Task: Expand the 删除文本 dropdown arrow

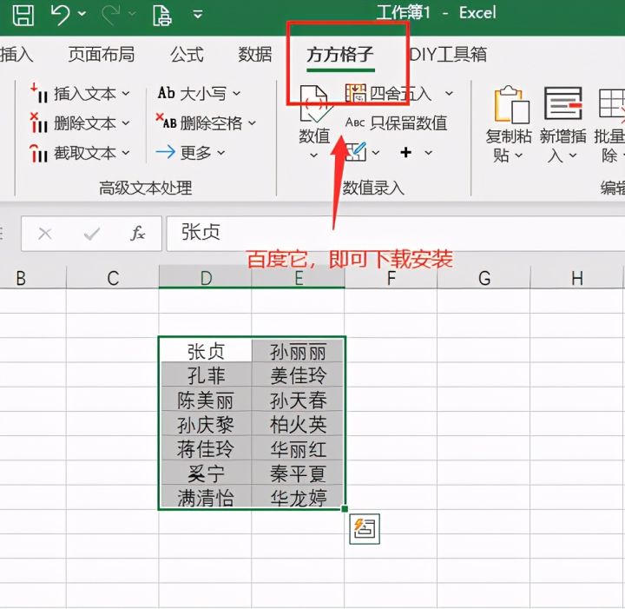Action: 126,123
